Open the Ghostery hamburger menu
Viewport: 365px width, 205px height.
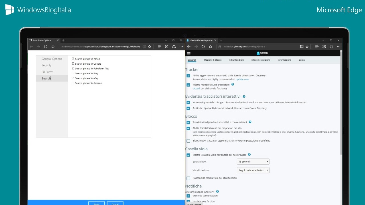coord(188,54)
